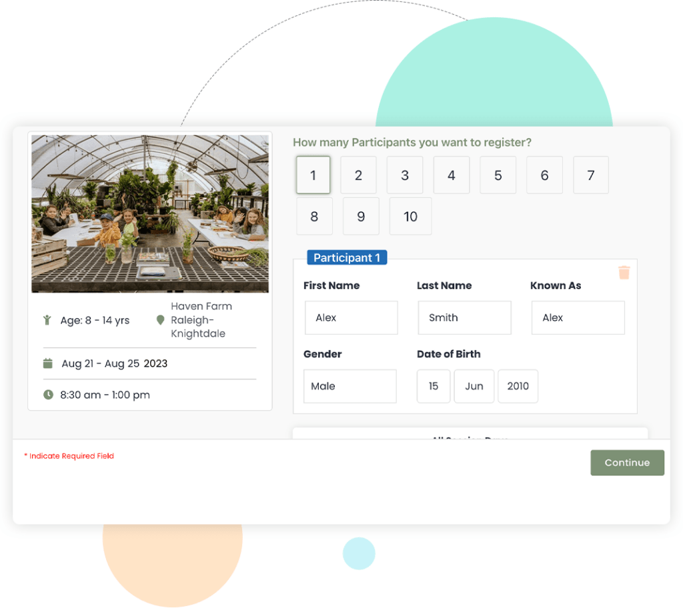Select the Participant 1 tab label

point(346,258)
